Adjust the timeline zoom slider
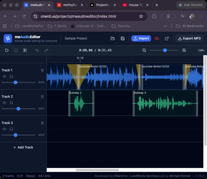 (x=164, y=50)
